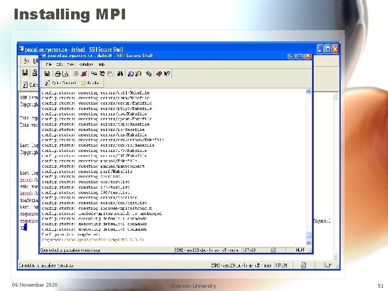Image resolution: width=388 pixels, height=291 pixels.
Task: Click the Paste icon in the front toolbar
Action: pyautogui.click(x=102, y=73)
